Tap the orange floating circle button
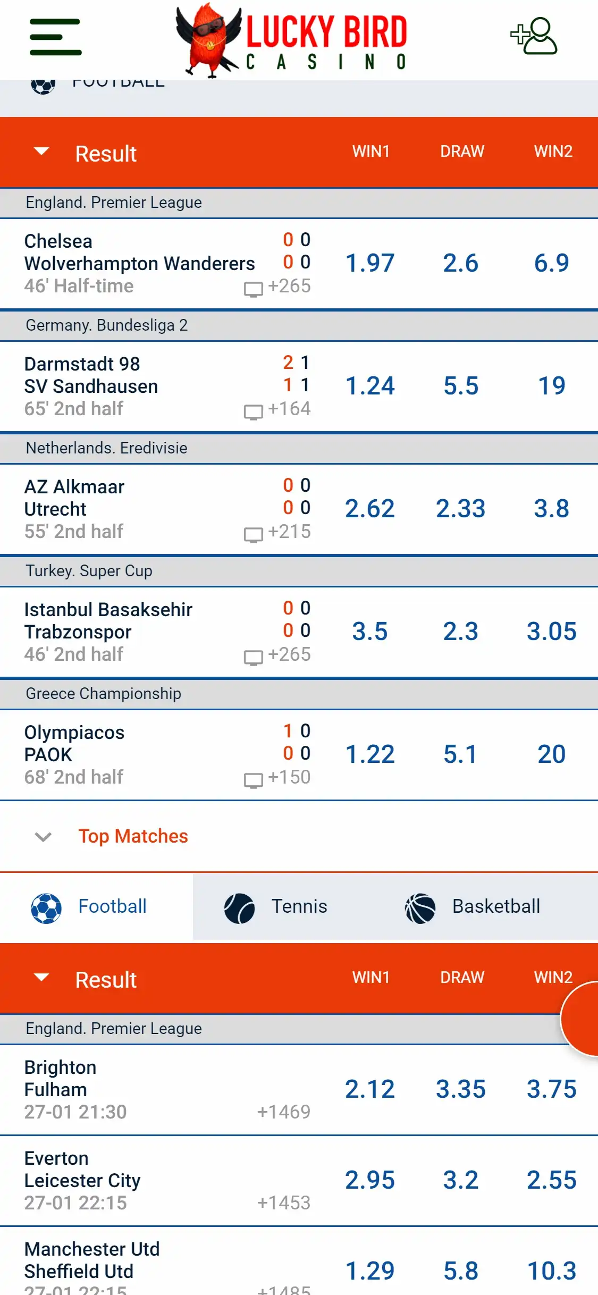This screenshot has width=598, height=1295. pos(582,1018)
